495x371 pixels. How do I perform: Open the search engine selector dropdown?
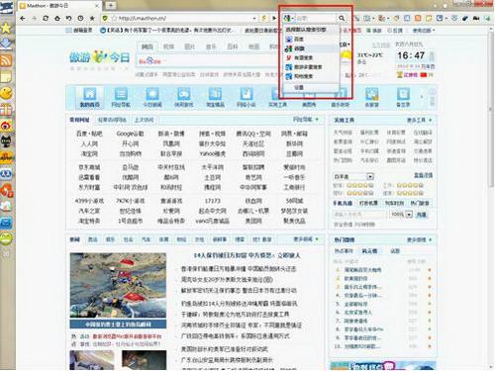point(289,18)
